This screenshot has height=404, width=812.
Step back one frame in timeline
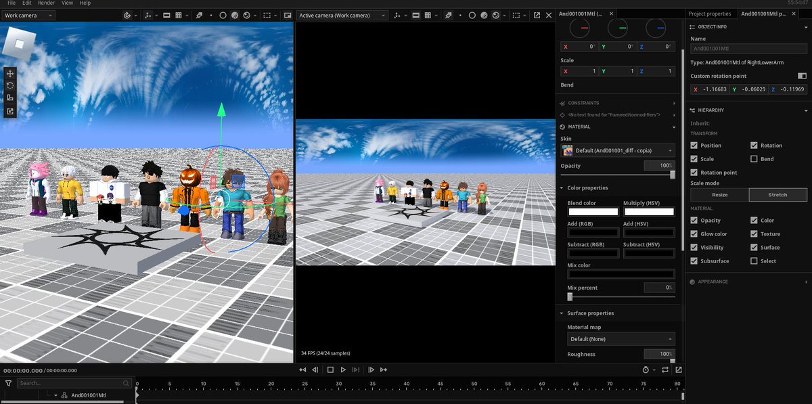click(315, 369)
